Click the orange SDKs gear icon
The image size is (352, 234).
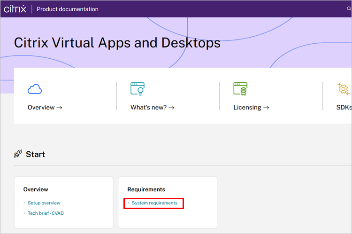(343, 89)
